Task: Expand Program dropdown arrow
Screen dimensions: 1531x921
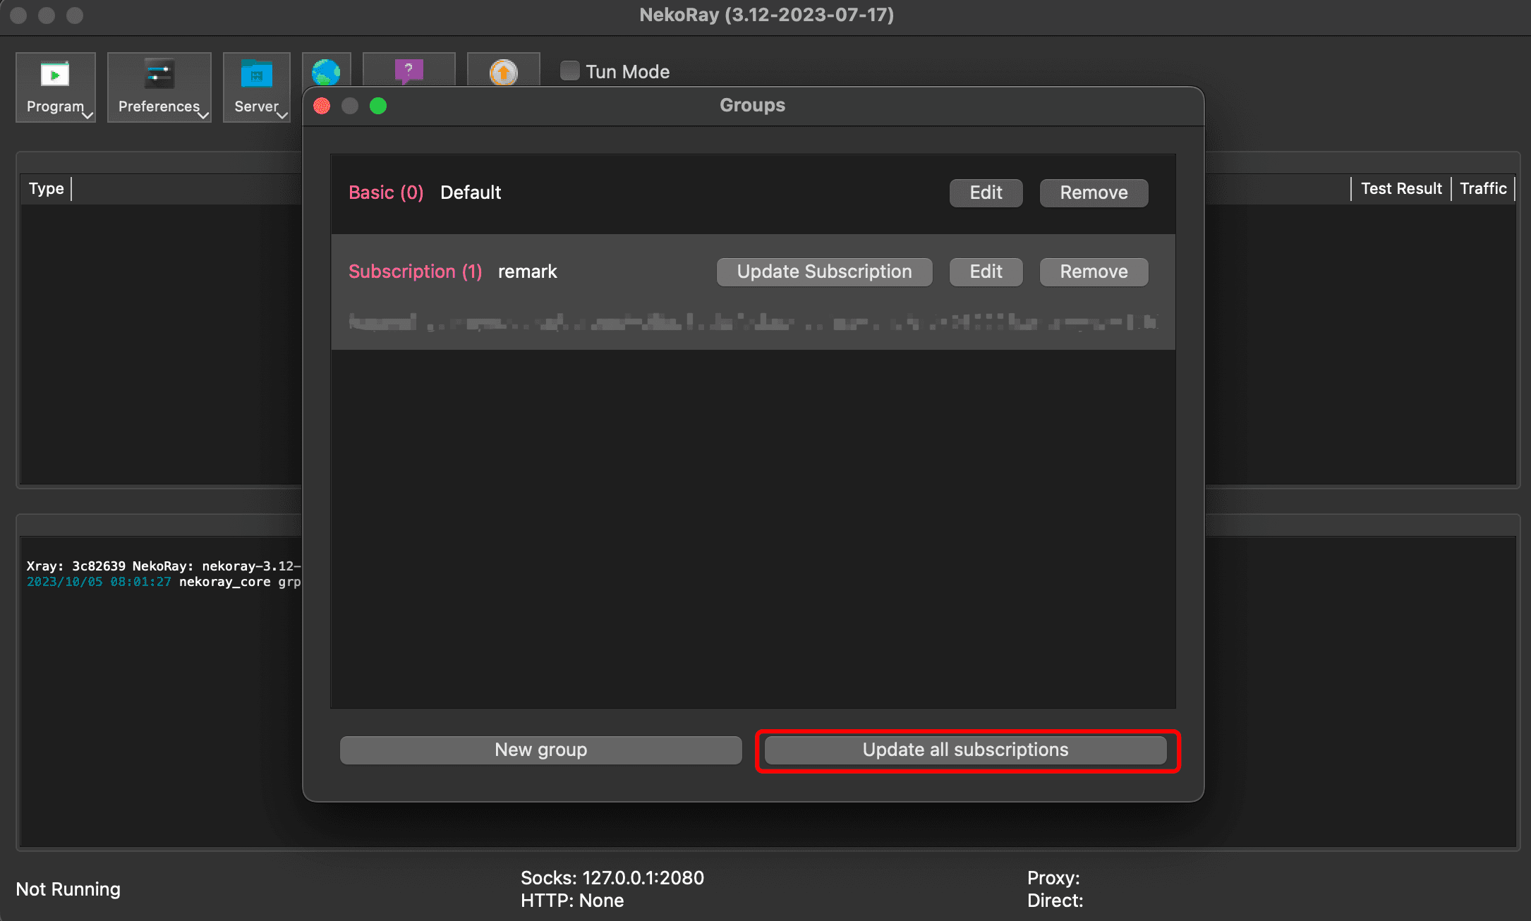Action: [x=87, y=115]
